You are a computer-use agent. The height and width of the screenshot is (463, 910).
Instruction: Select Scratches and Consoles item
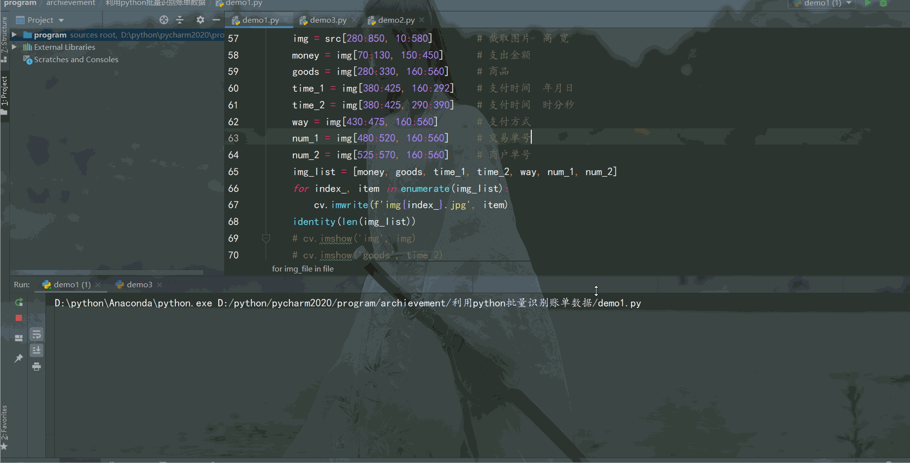click(x=76, y=60)
